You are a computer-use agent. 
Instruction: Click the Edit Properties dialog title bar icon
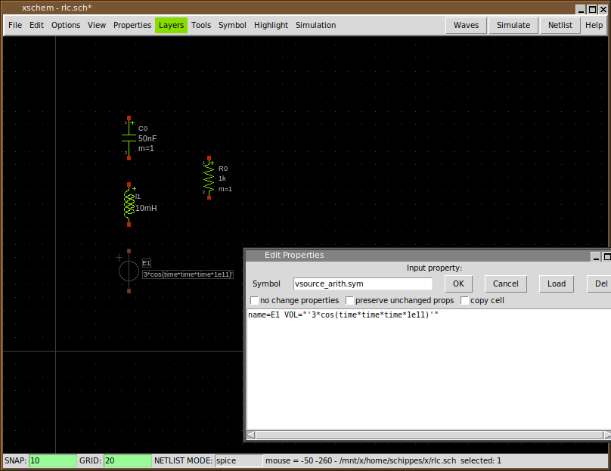[x=253, y=256]
